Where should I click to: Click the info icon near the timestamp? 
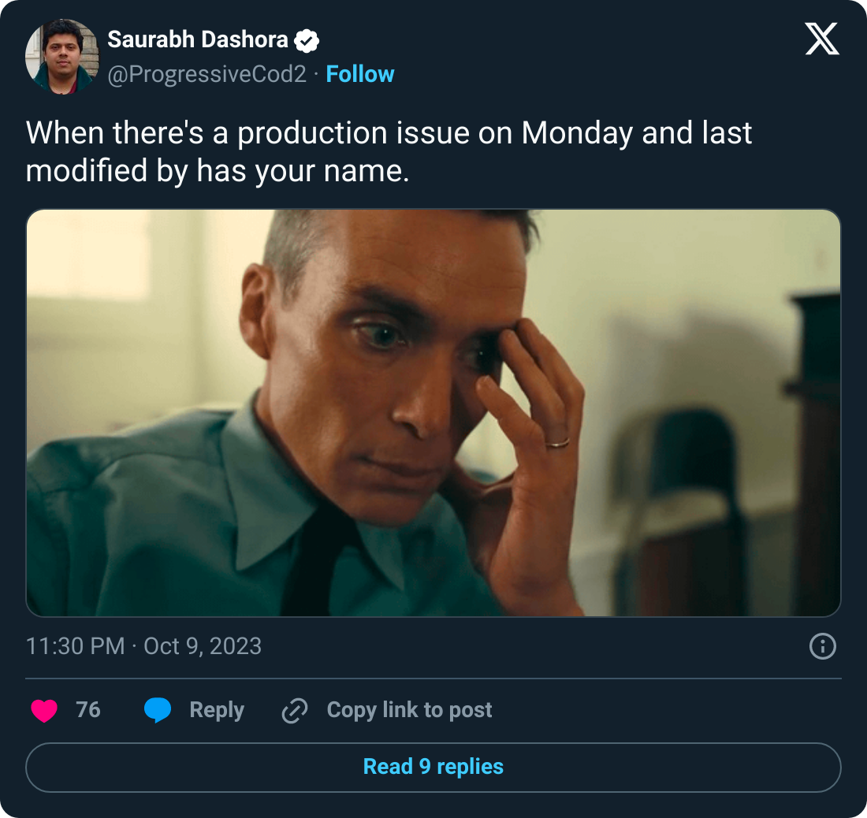[824, 647]
